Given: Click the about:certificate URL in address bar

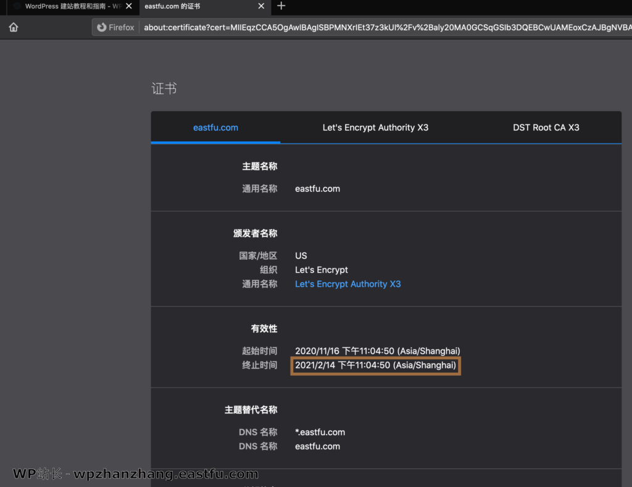Looking at the screenshot, I should click(383, 27).
